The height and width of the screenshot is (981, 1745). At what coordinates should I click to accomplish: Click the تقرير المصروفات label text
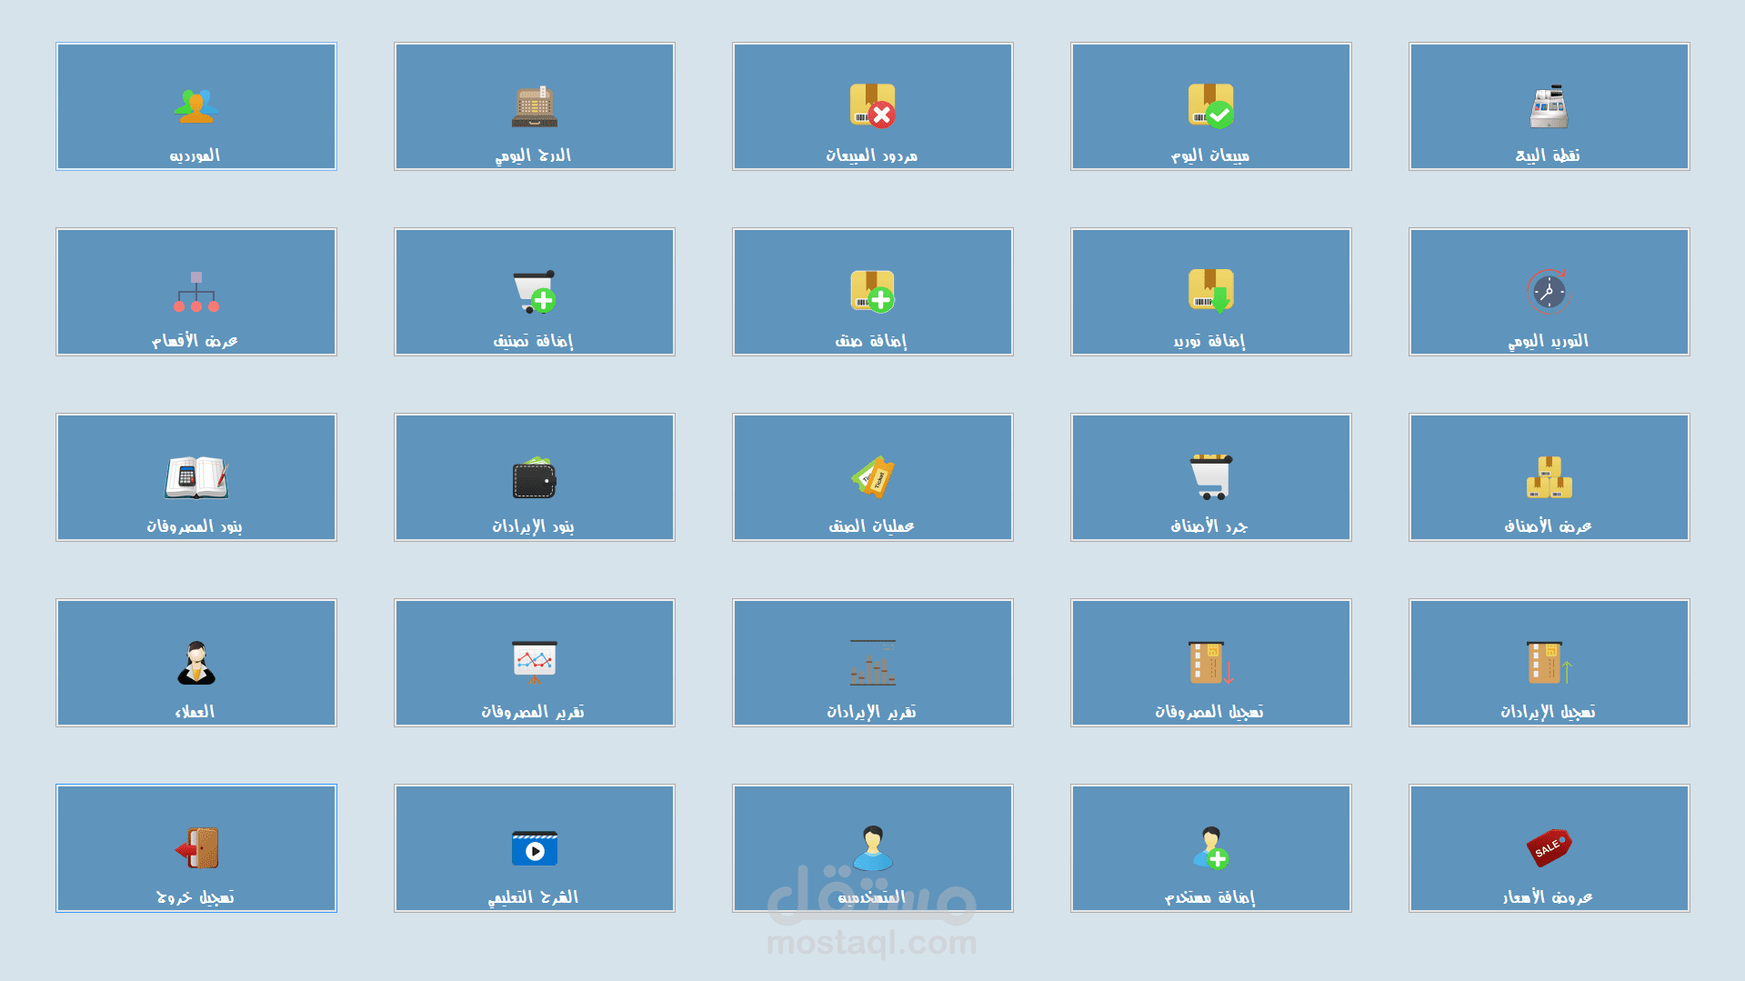pyautogui.click(x=533, y=712)
